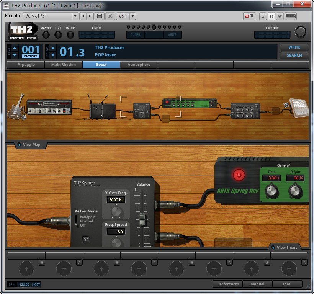Click the FACTORY bank label
Screen dimensions: 314x294
(30, 56)
